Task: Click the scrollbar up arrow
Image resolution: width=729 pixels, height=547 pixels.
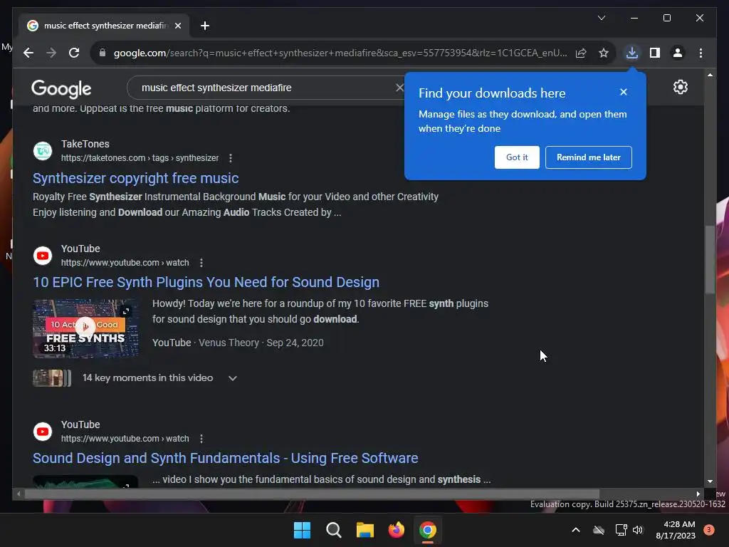Action: pos(710,74)
